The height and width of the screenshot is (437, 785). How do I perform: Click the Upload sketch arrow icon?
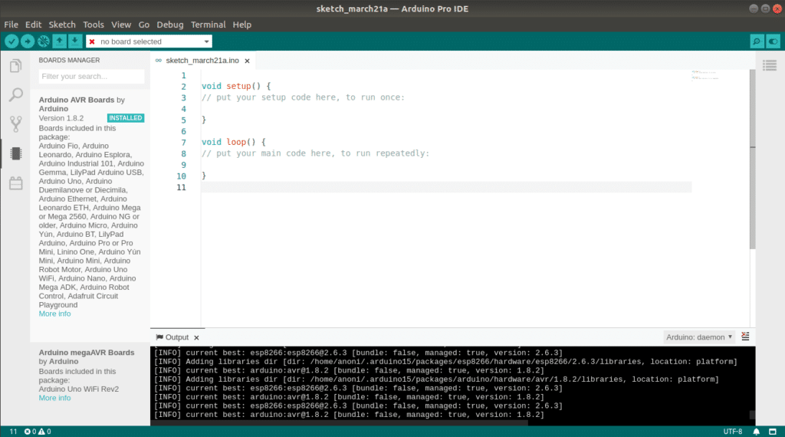coord(27,41)
